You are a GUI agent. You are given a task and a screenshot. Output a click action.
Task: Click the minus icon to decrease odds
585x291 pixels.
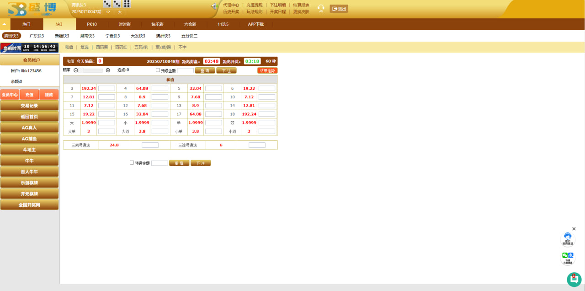76,70
